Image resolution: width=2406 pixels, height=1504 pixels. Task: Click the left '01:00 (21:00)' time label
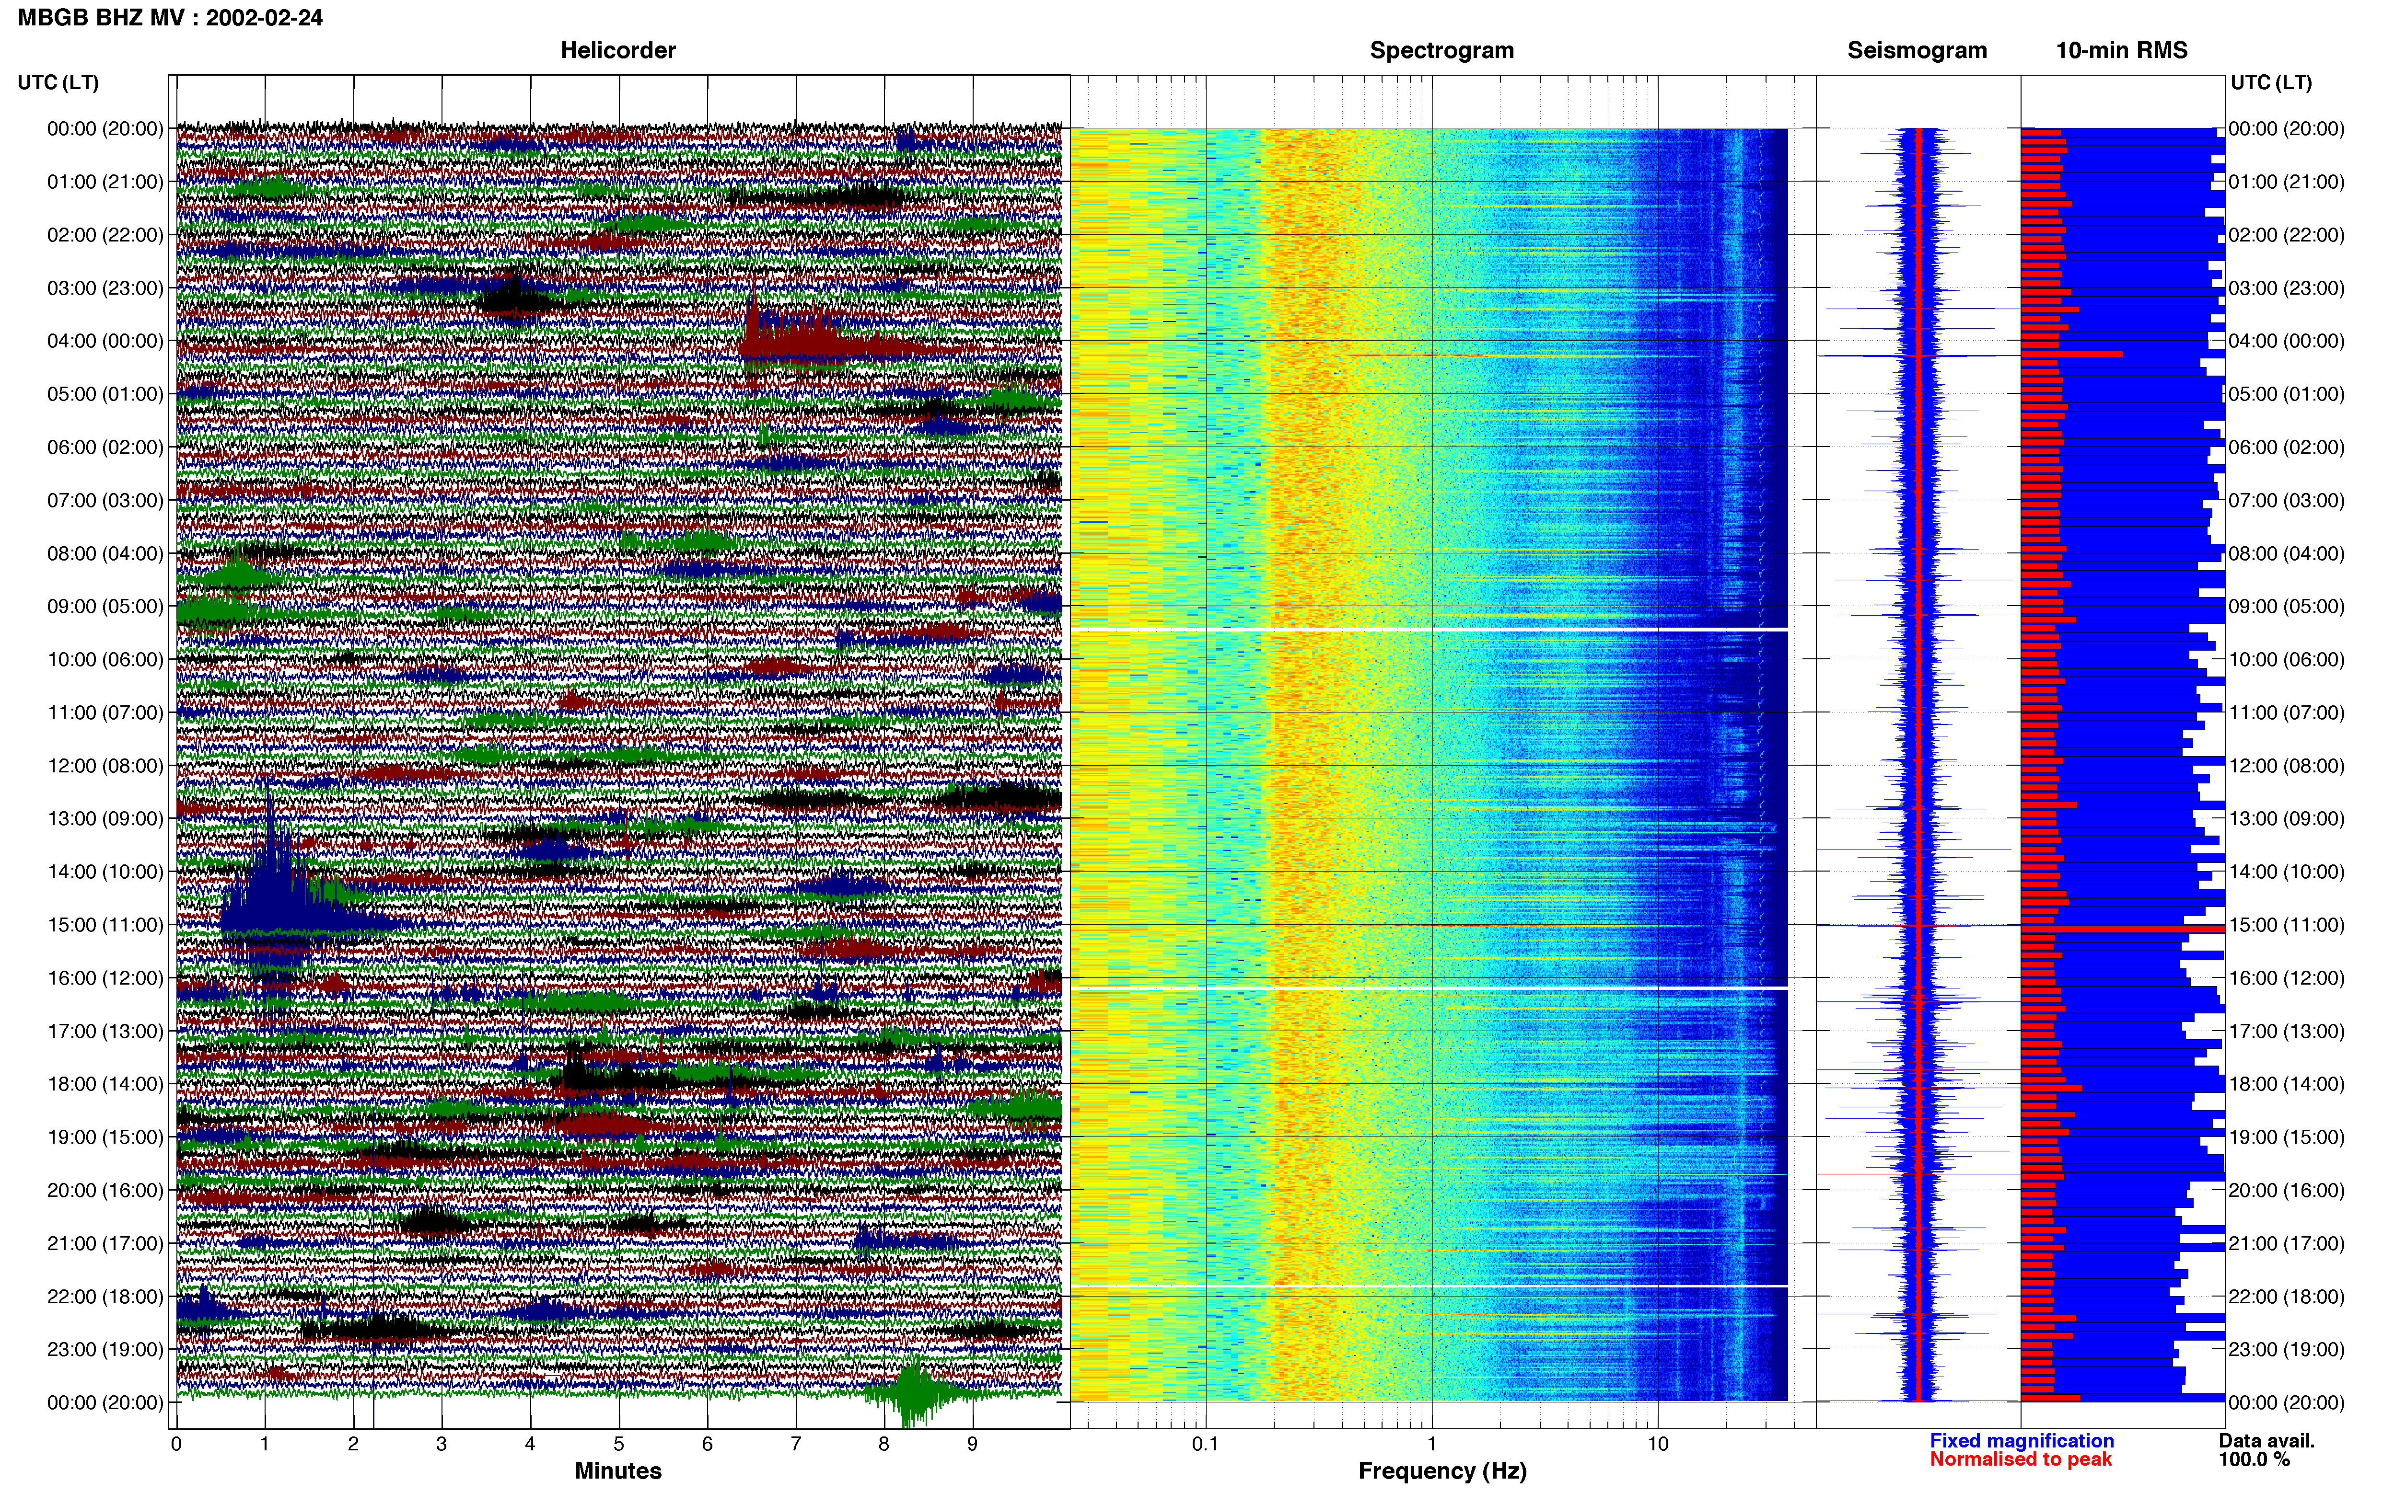[x=105, y=182]
